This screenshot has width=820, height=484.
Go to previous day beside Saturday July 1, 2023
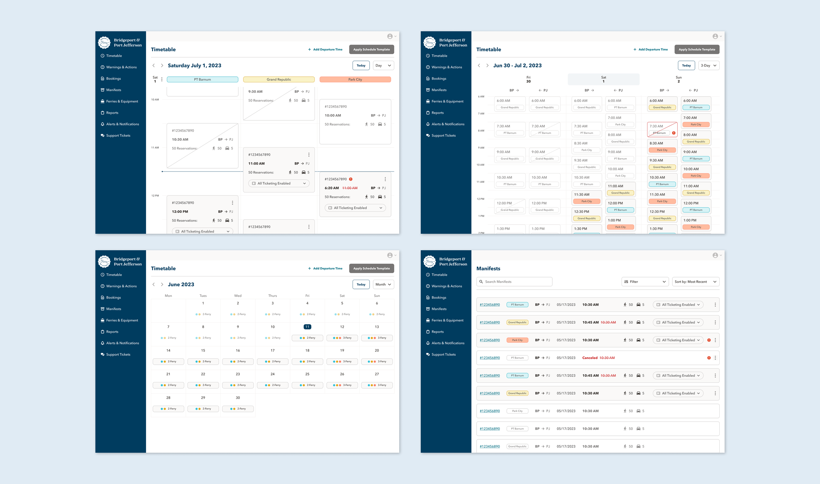[x=154, y=66]
